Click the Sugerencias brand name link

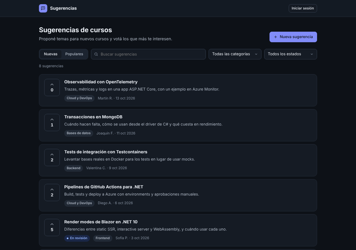tap(63, 8)
